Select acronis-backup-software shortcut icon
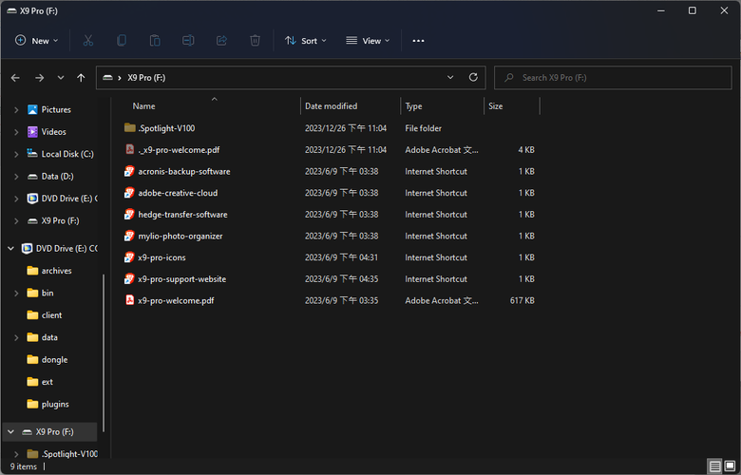This screenshot has height=475, width=741. 129,171
